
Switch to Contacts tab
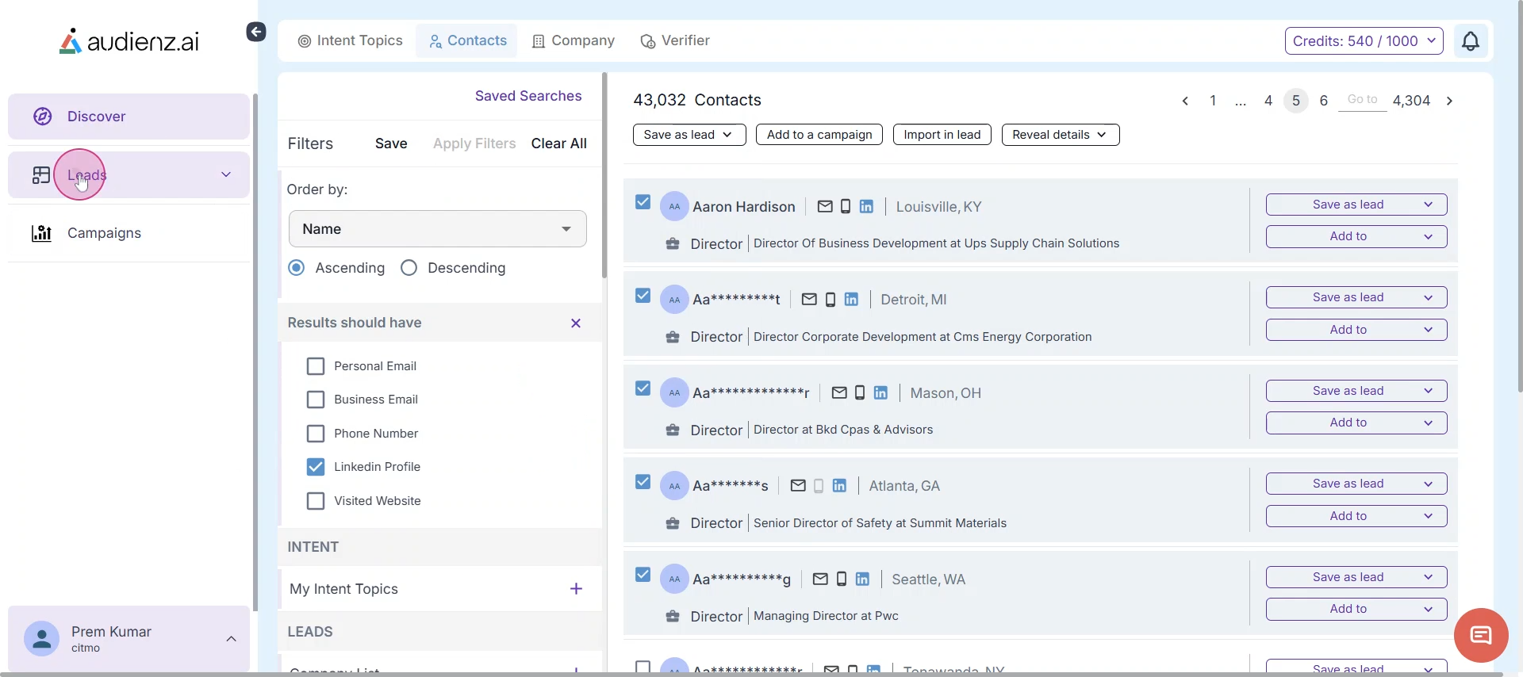point(467,40)
